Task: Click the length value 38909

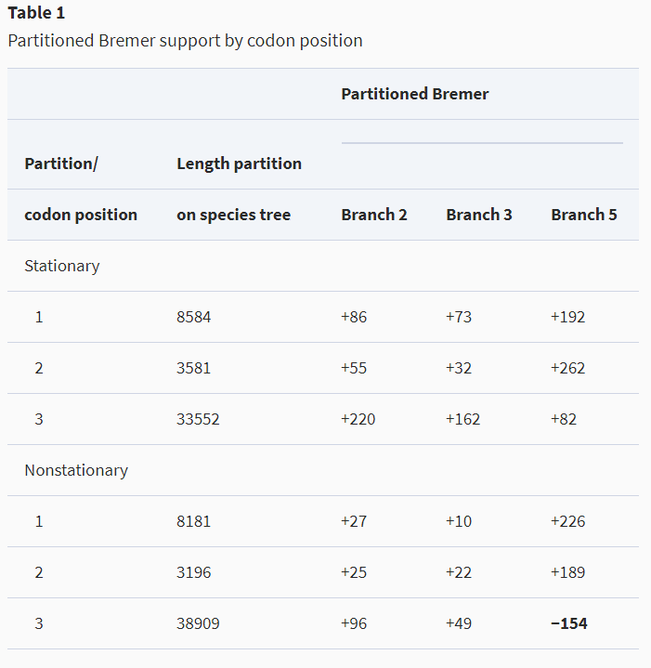Action: click(x=198, y=623)
